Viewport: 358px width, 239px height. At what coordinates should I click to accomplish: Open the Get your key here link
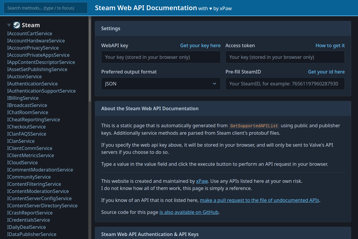tap(200, 45)
